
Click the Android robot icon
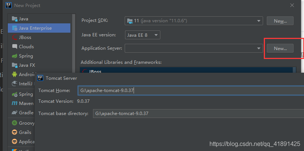pyautogui.click(x=15, y=74)
